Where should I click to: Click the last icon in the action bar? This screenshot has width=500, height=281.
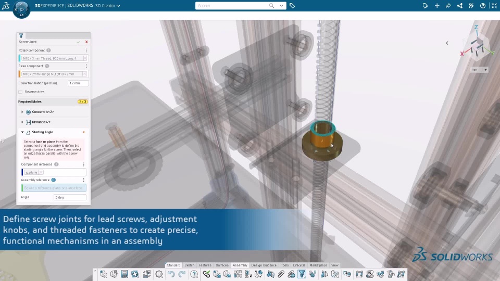(x=401, y=274)
